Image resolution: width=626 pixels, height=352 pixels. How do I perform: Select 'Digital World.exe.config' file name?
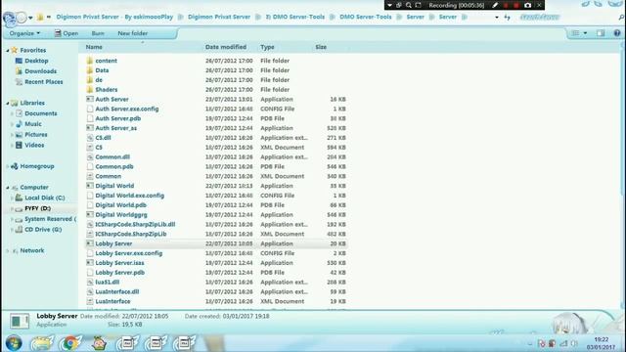coord(130,196)
